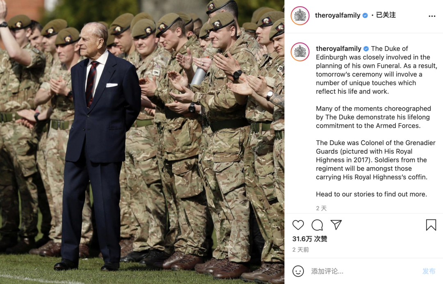Click verified badge next to header username

pos(365,16)
